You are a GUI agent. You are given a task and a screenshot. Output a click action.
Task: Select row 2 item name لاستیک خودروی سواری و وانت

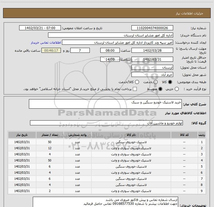coord(131,148)
